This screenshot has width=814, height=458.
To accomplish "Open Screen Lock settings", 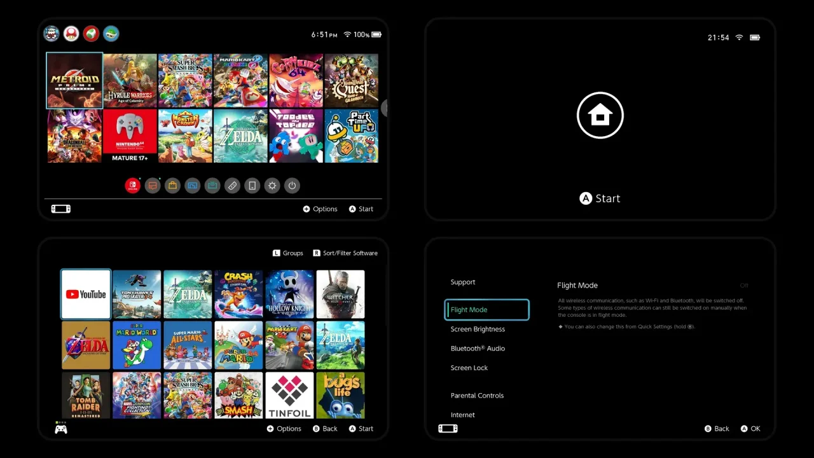I will click(x=469, y=368).
